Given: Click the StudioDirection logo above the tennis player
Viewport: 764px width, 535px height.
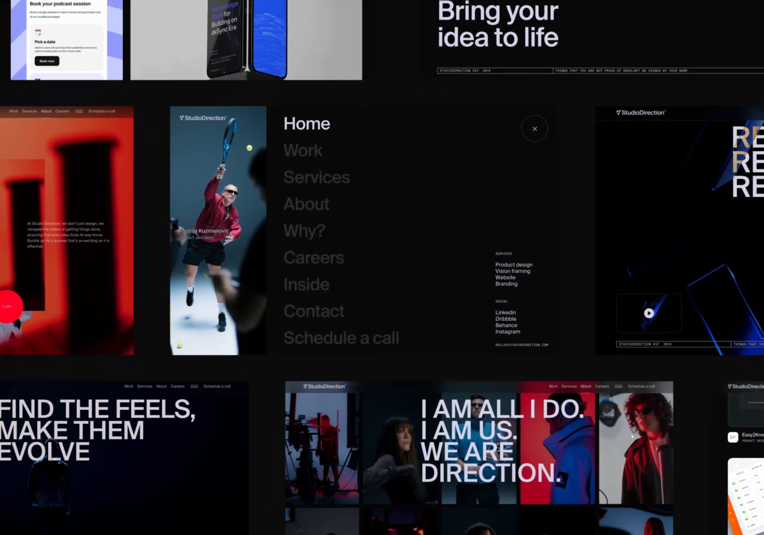Looking at the screenshot, I should click(202, 118).
